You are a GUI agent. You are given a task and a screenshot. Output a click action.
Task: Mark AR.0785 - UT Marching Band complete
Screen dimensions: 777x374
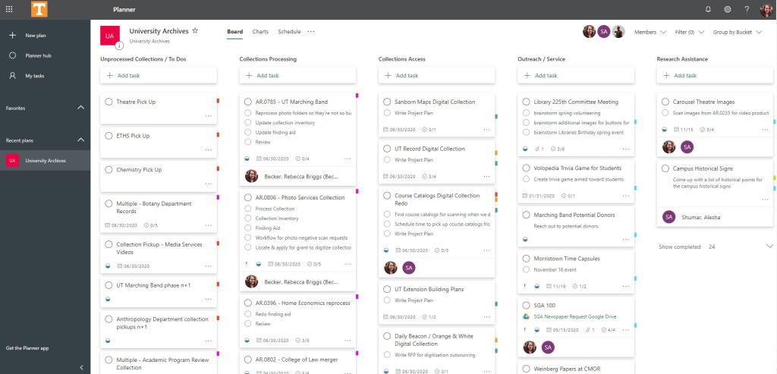click(x=248, y=102)
